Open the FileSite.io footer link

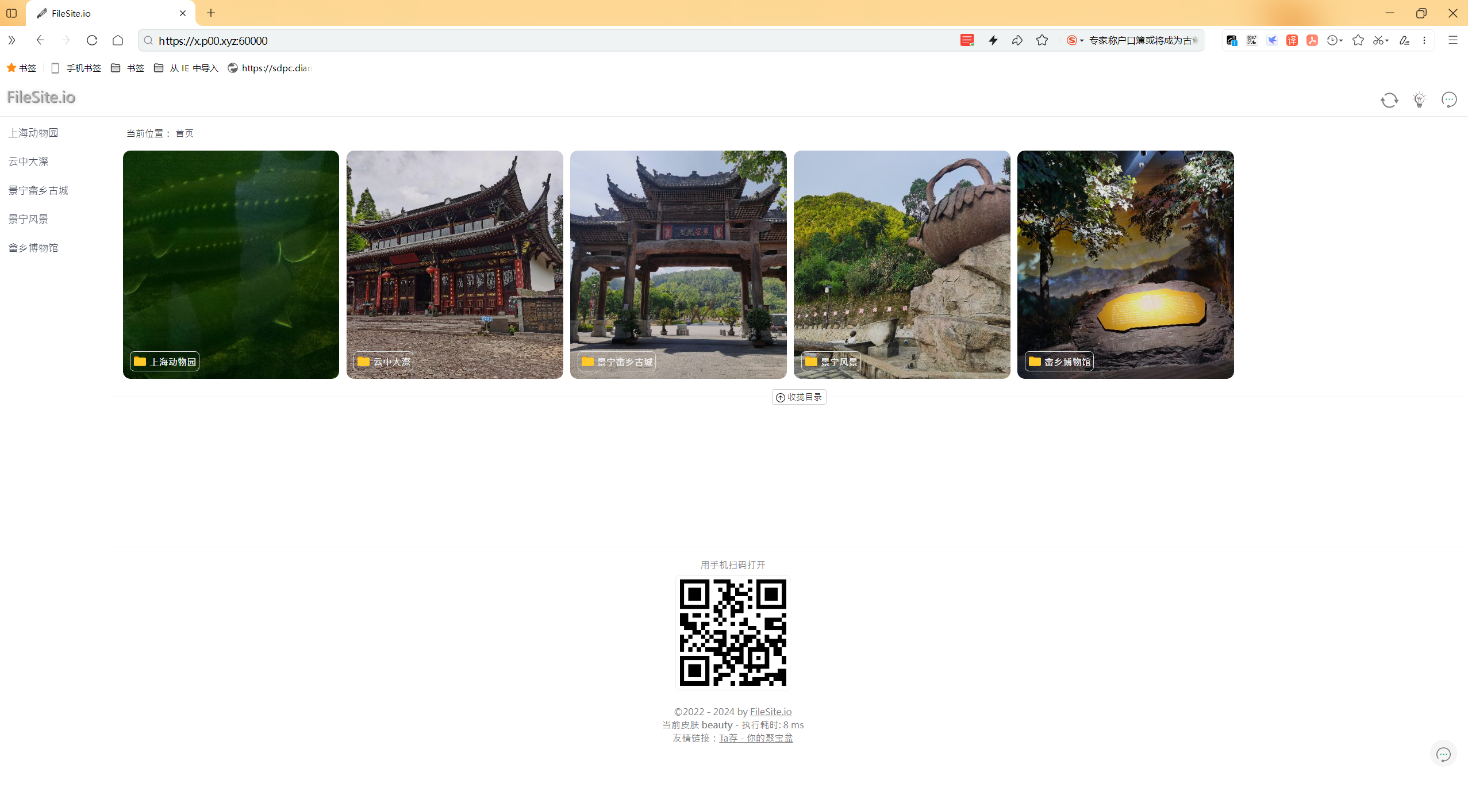(x=771, y=712)
